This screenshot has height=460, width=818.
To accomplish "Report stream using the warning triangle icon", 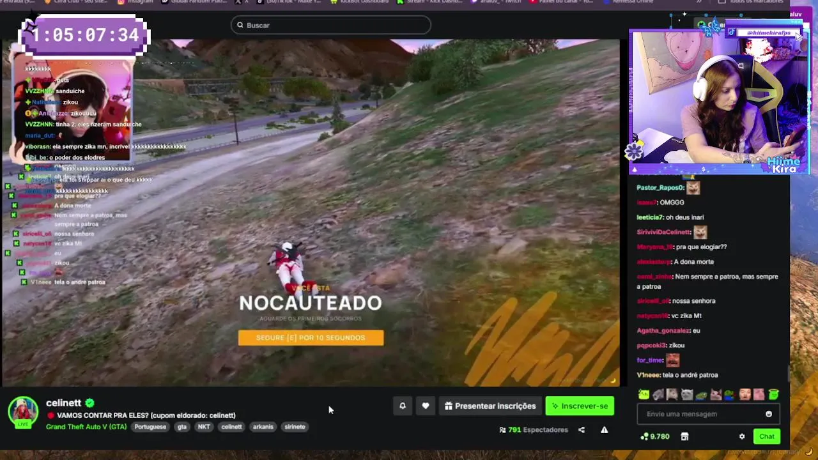I will (x=604, y=430).
